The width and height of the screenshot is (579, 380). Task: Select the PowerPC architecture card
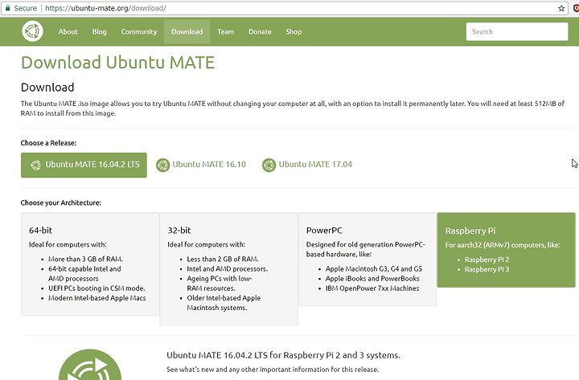[x=368, y=259]
